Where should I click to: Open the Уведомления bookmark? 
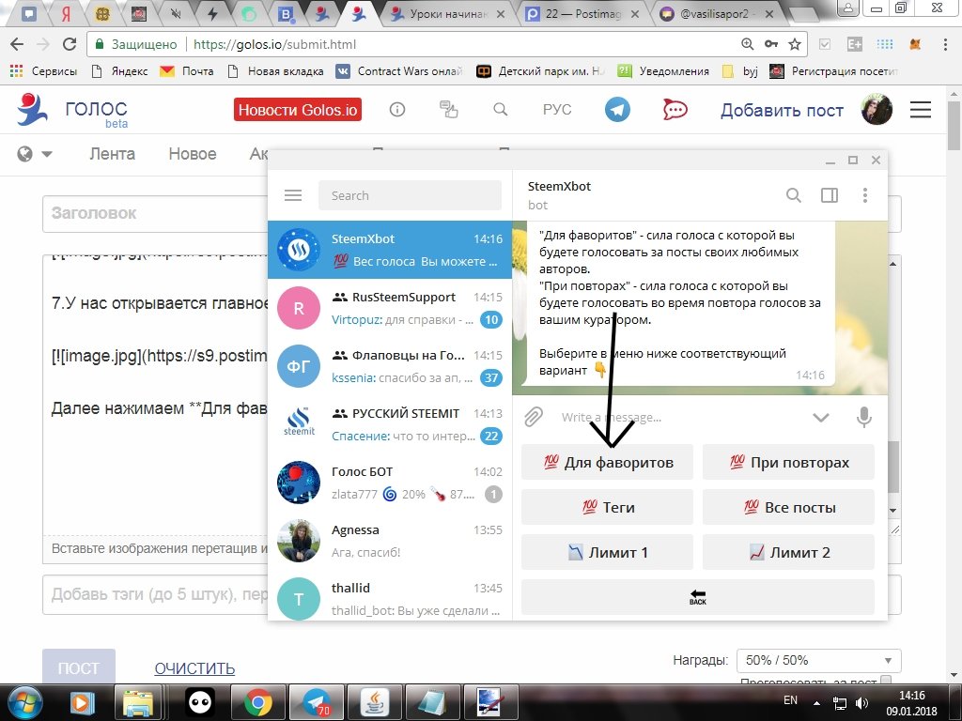click(662, 71)
